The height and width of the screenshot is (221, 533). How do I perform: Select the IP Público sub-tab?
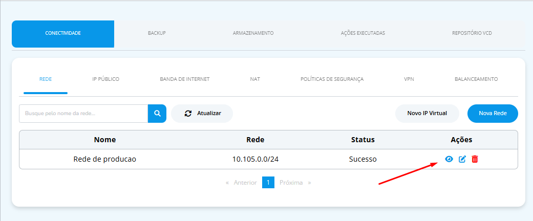pyautogui.click(x=105, y=79)
